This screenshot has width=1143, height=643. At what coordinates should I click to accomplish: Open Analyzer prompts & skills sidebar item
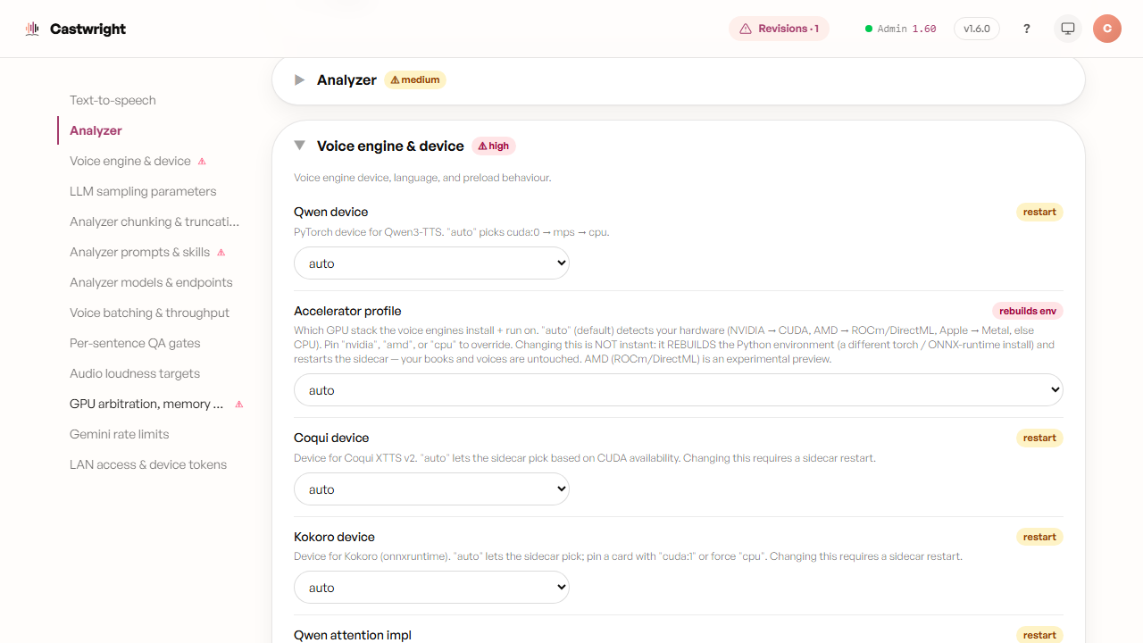tap(140, 252)
